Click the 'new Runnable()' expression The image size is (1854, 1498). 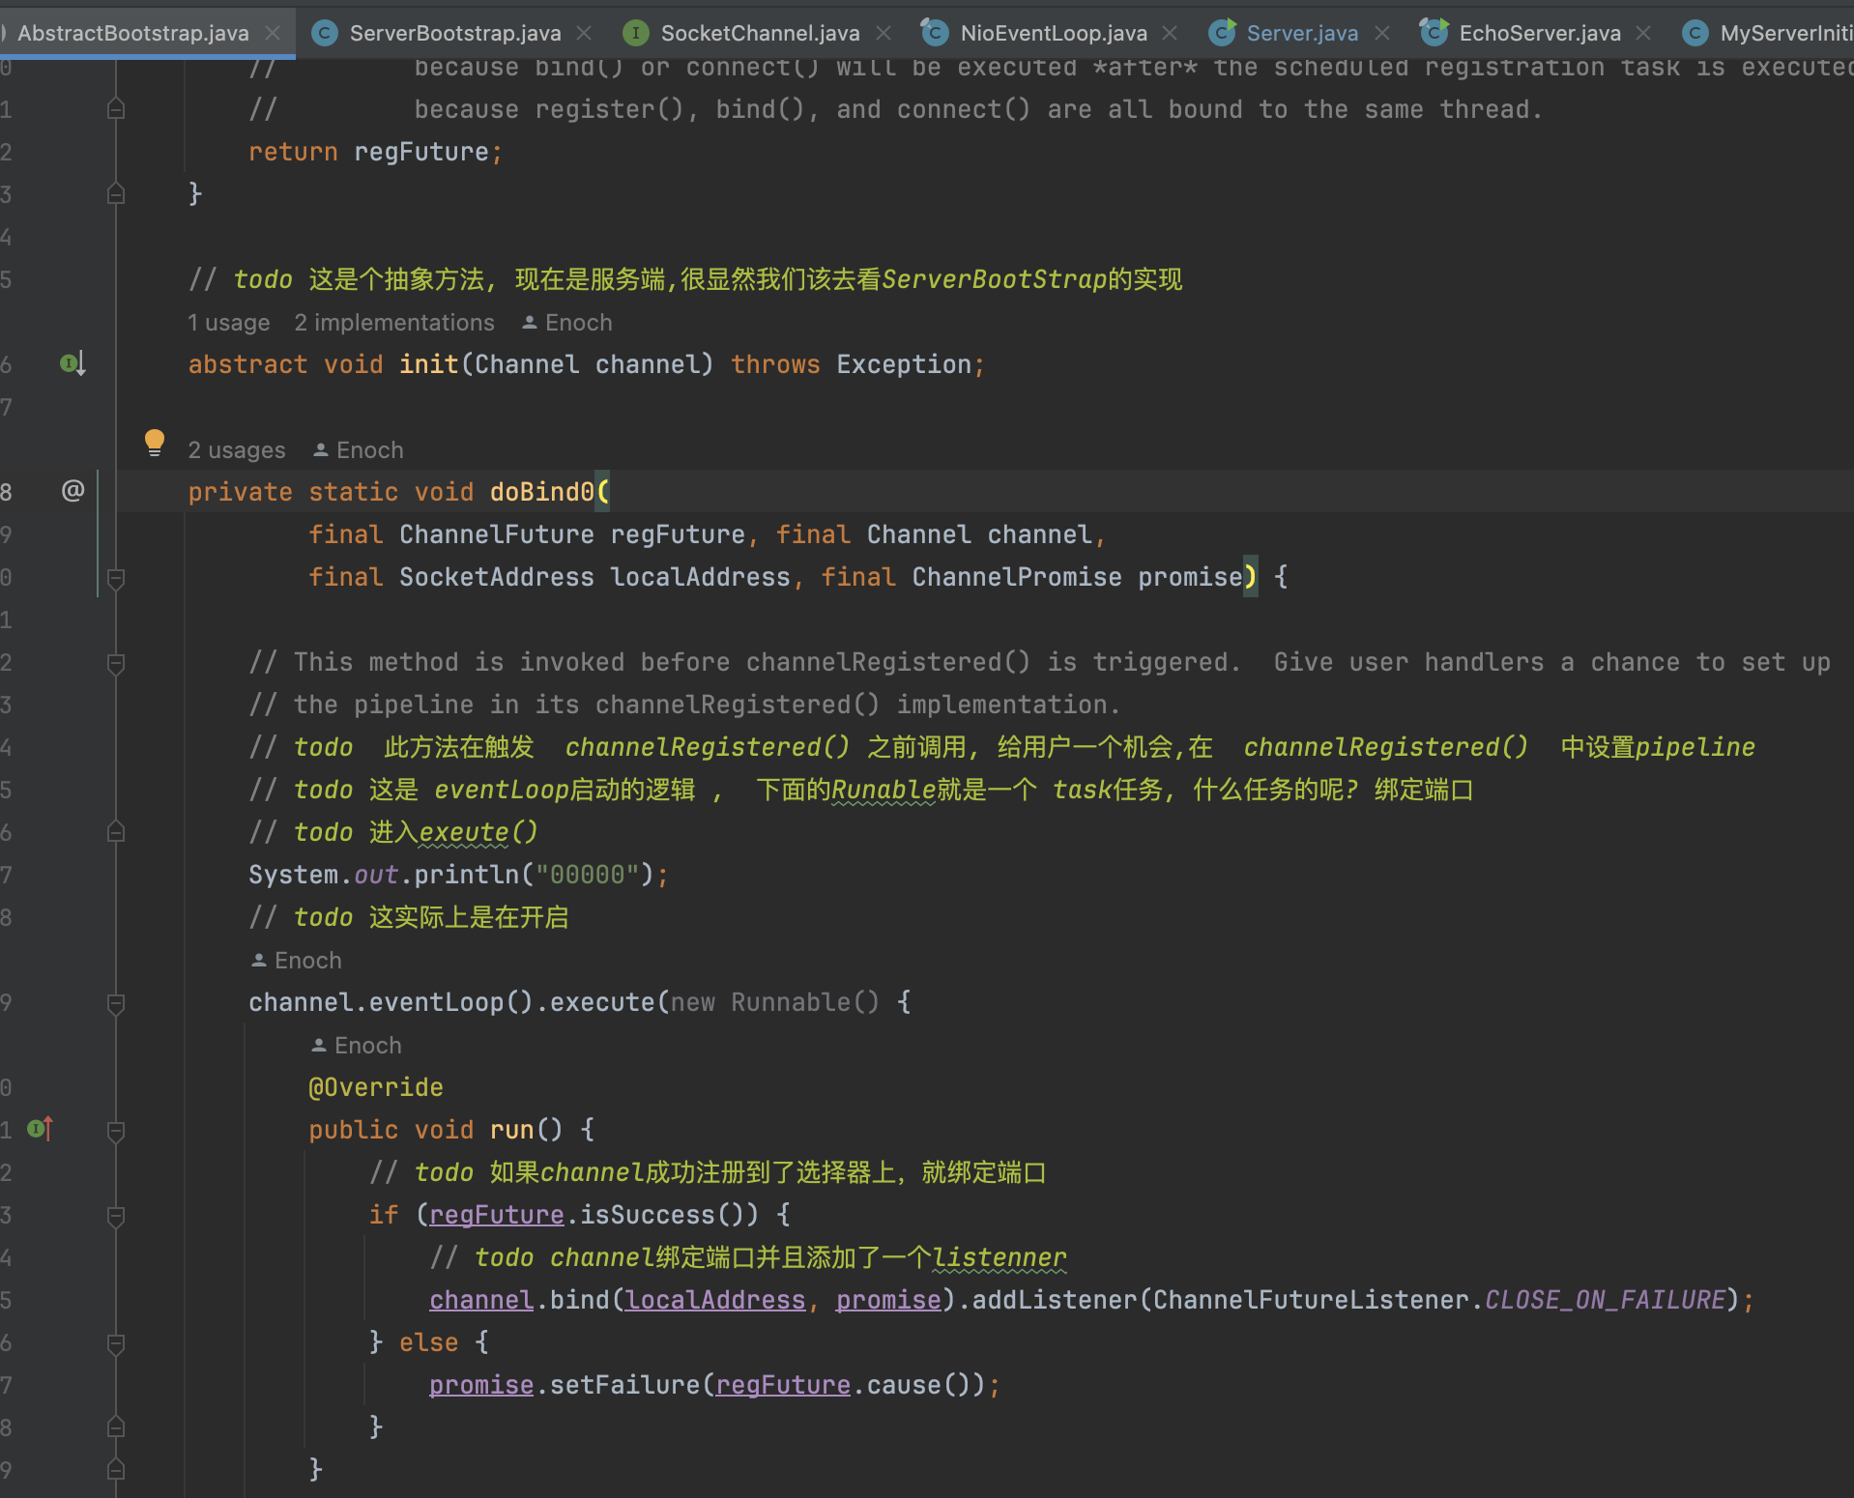pyautogui.click(x=774, y=1002)
